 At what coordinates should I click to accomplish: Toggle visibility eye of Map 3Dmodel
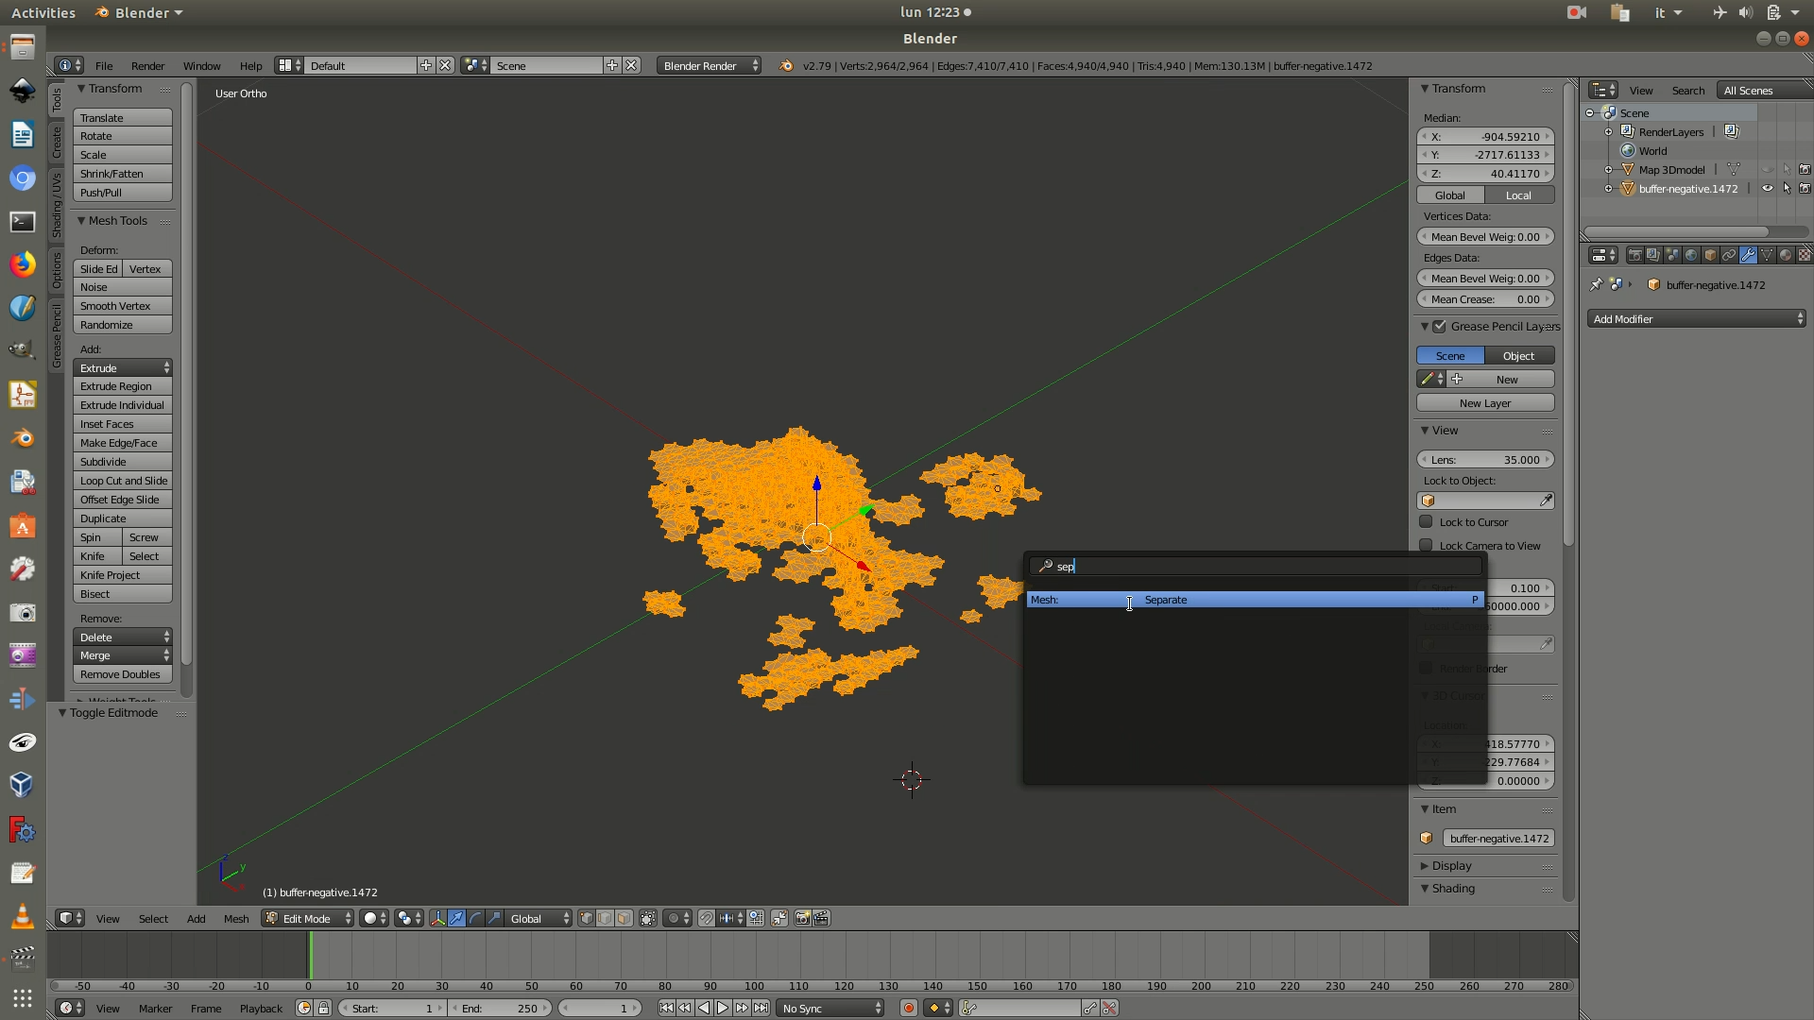click(x=1768, y=169)
